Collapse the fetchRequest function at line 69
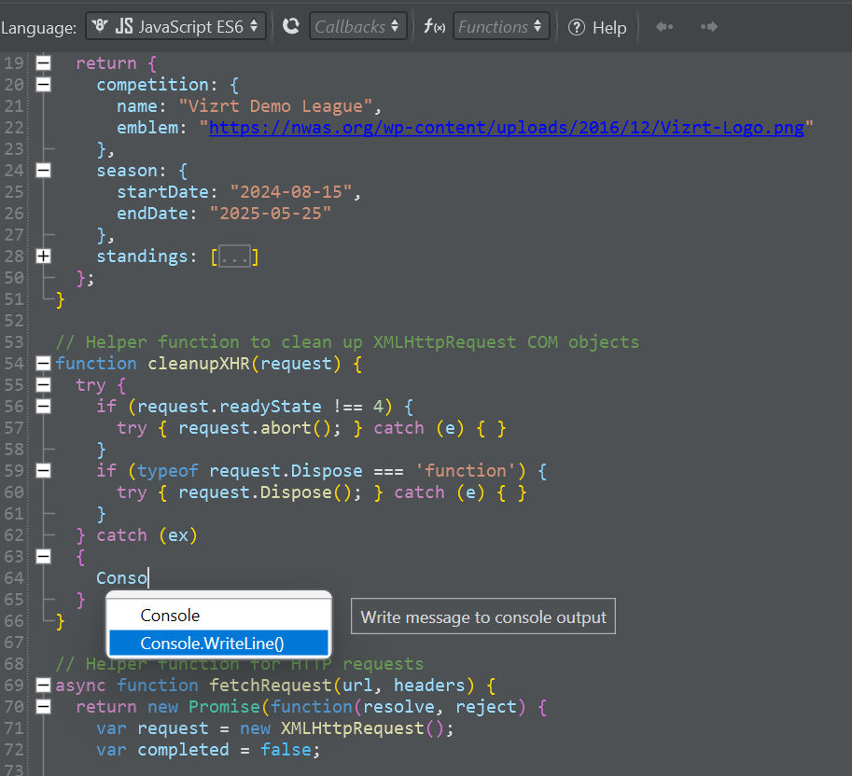 pos(43,686)
